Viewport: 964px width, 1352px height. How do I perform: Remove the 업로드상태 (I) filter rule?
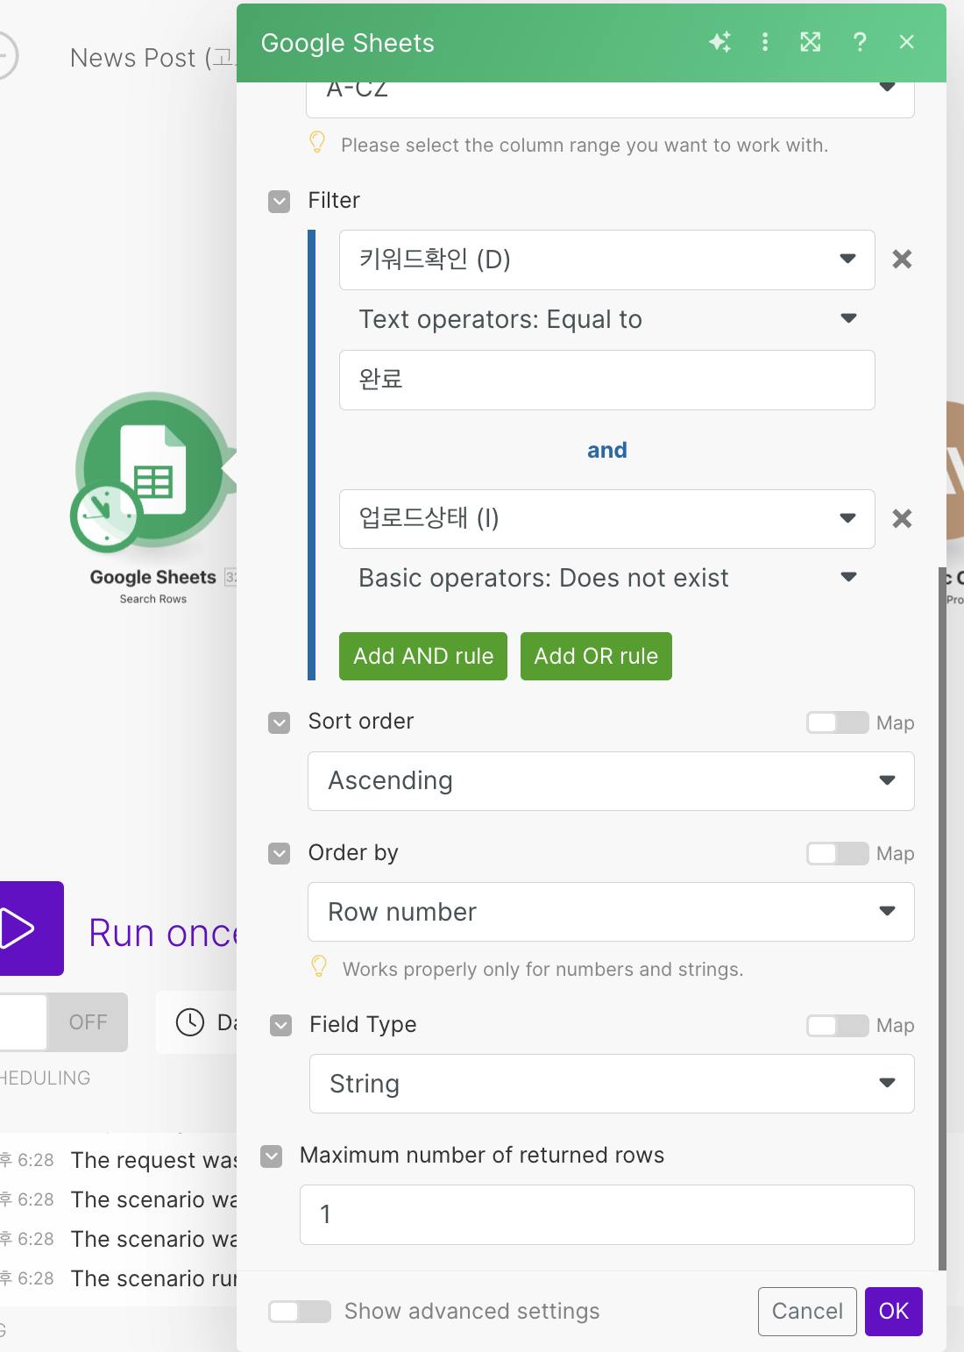tap(902, 519)
